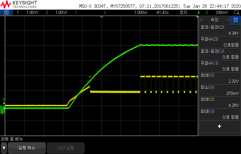Open horizontal delay -41.42s setting
The width and height of the screenshot is (241, 154).
pos(162,12)
